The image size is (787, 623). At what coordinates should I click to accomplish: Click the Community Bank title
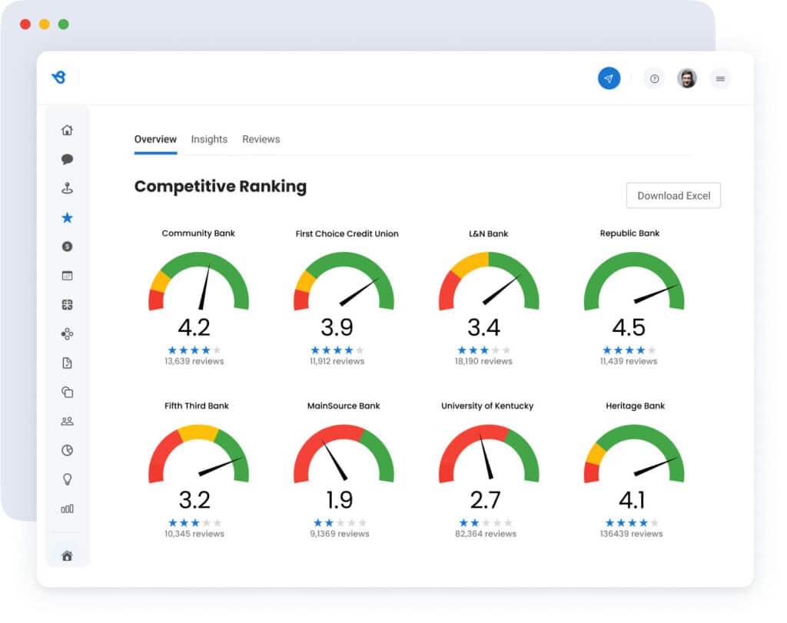pos(198,234)
